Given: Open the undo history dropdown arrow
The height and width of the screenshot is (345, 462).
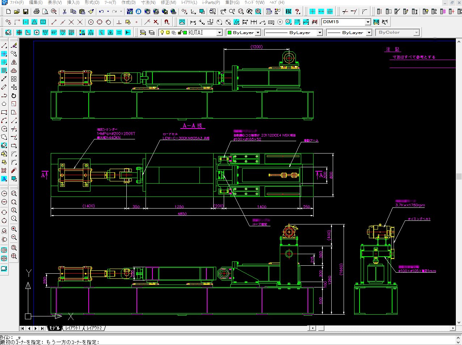Looking at the screenshot, I should pos(108,12).
